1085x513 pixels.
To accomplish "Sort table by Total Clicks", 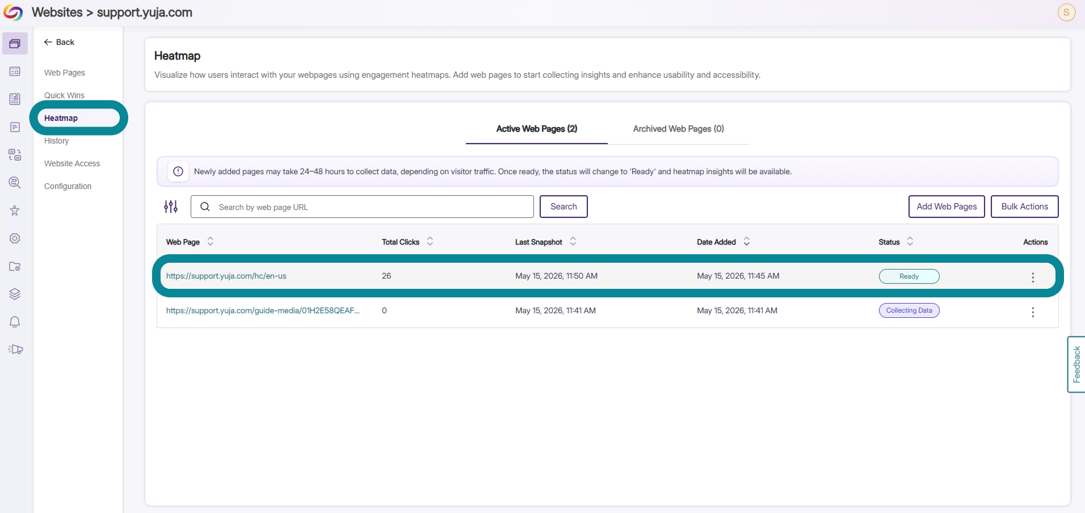I will coord(430,241).
